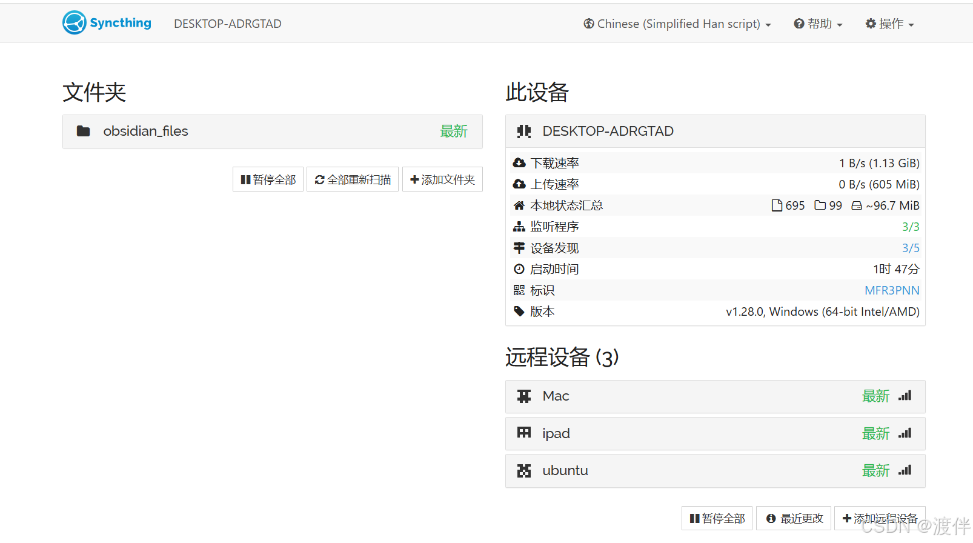973x543 pixels.
Task: Click the question mark icon beside 帮助
Action: (x=799, y=24)
